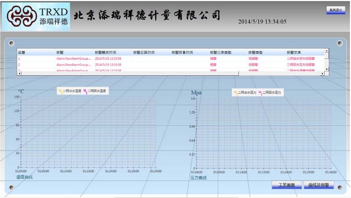Switch to the 曲线及报警 page
The width and height of the screenshot is (351, 198).
tap(318, 185)
